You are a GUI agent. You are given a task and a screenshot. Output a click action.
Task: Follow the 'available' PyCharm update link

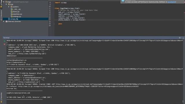[x=172, y=2]
